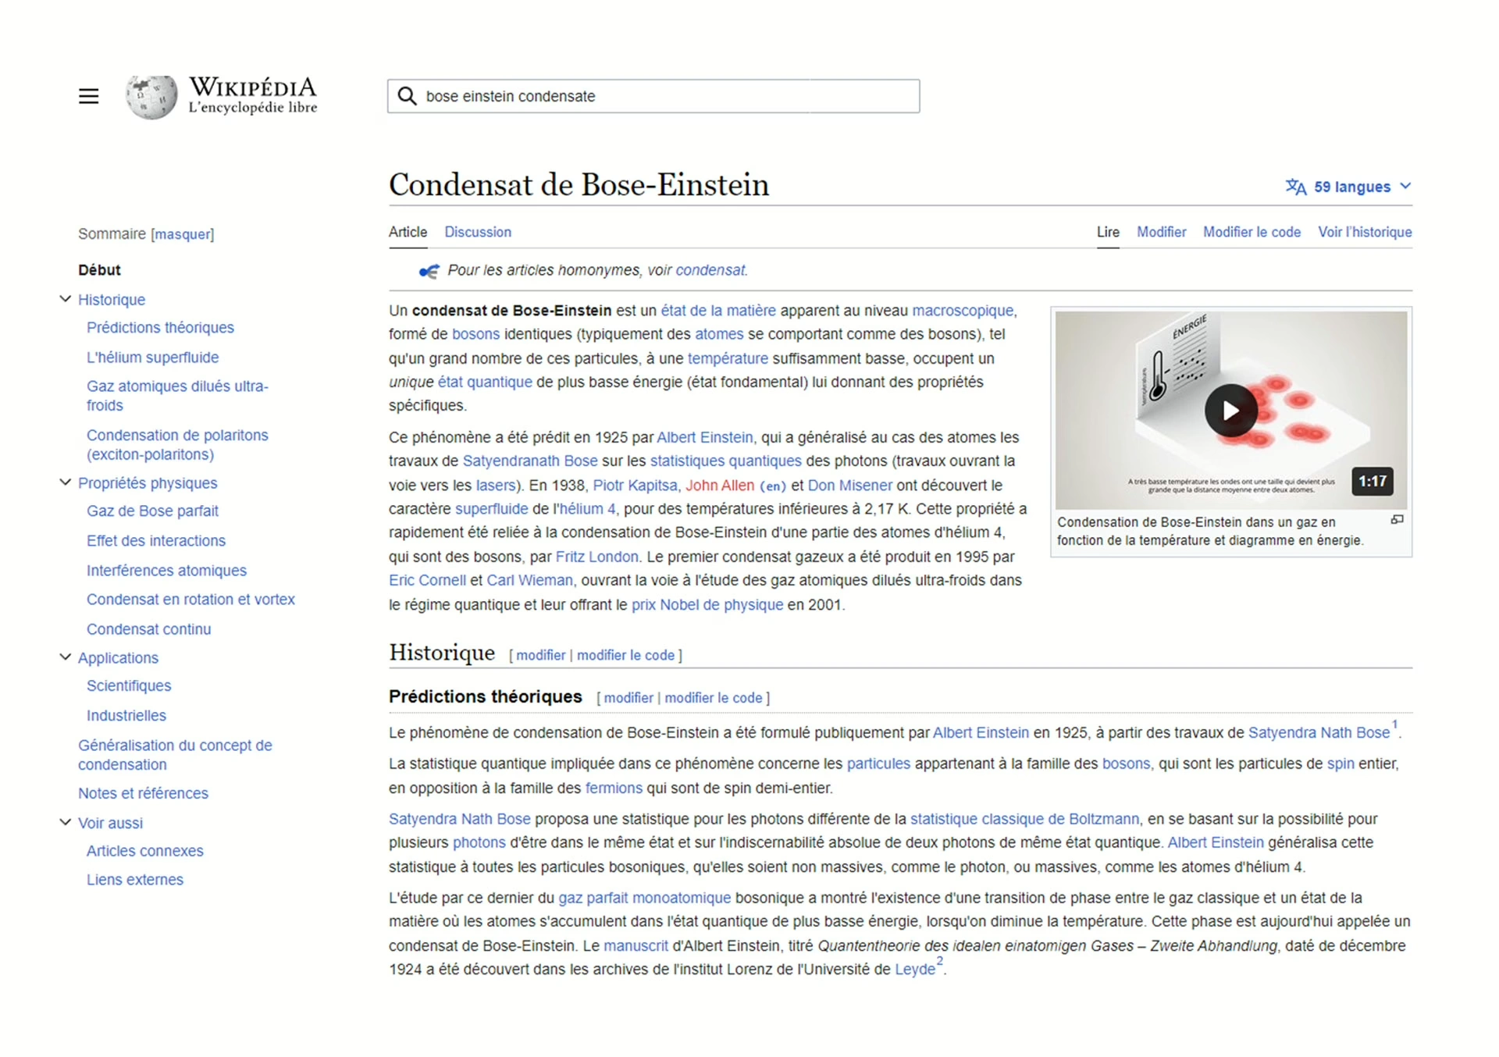Play the Bose-Einstein condensation video
This screenshot has width=1499, height=1057.
1230,411
